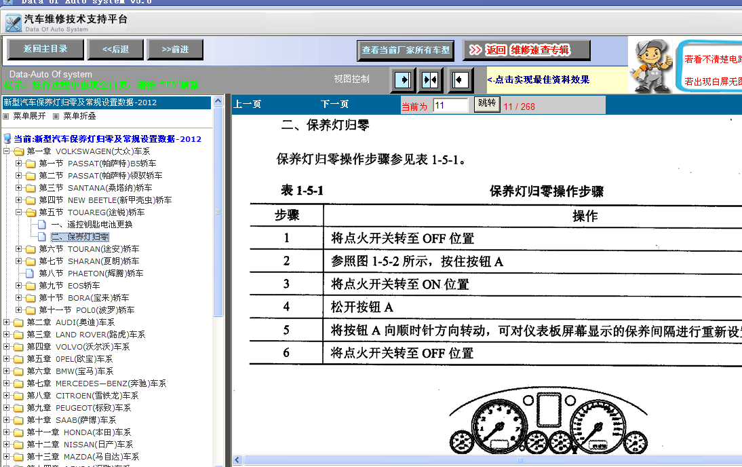Click the wrench app logo icon
Image resolution: width=742 pixels, height=467 pixels.
pyautogui.click(x=14, y=22)
